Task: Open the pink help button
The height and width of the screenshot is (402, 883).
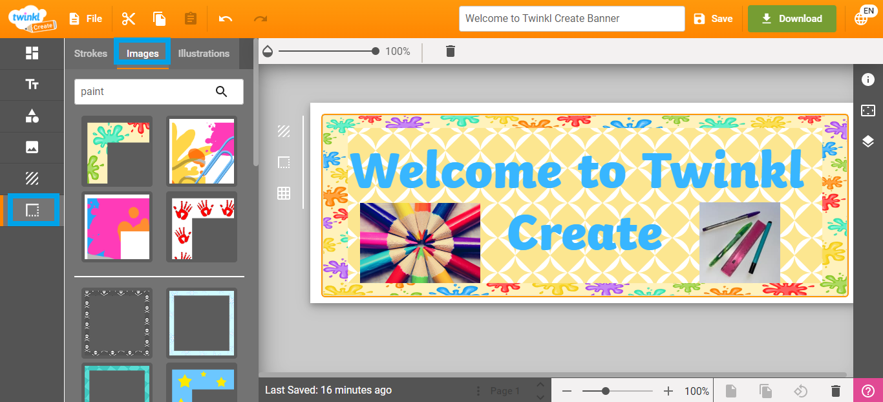Action: coord(868,390)
